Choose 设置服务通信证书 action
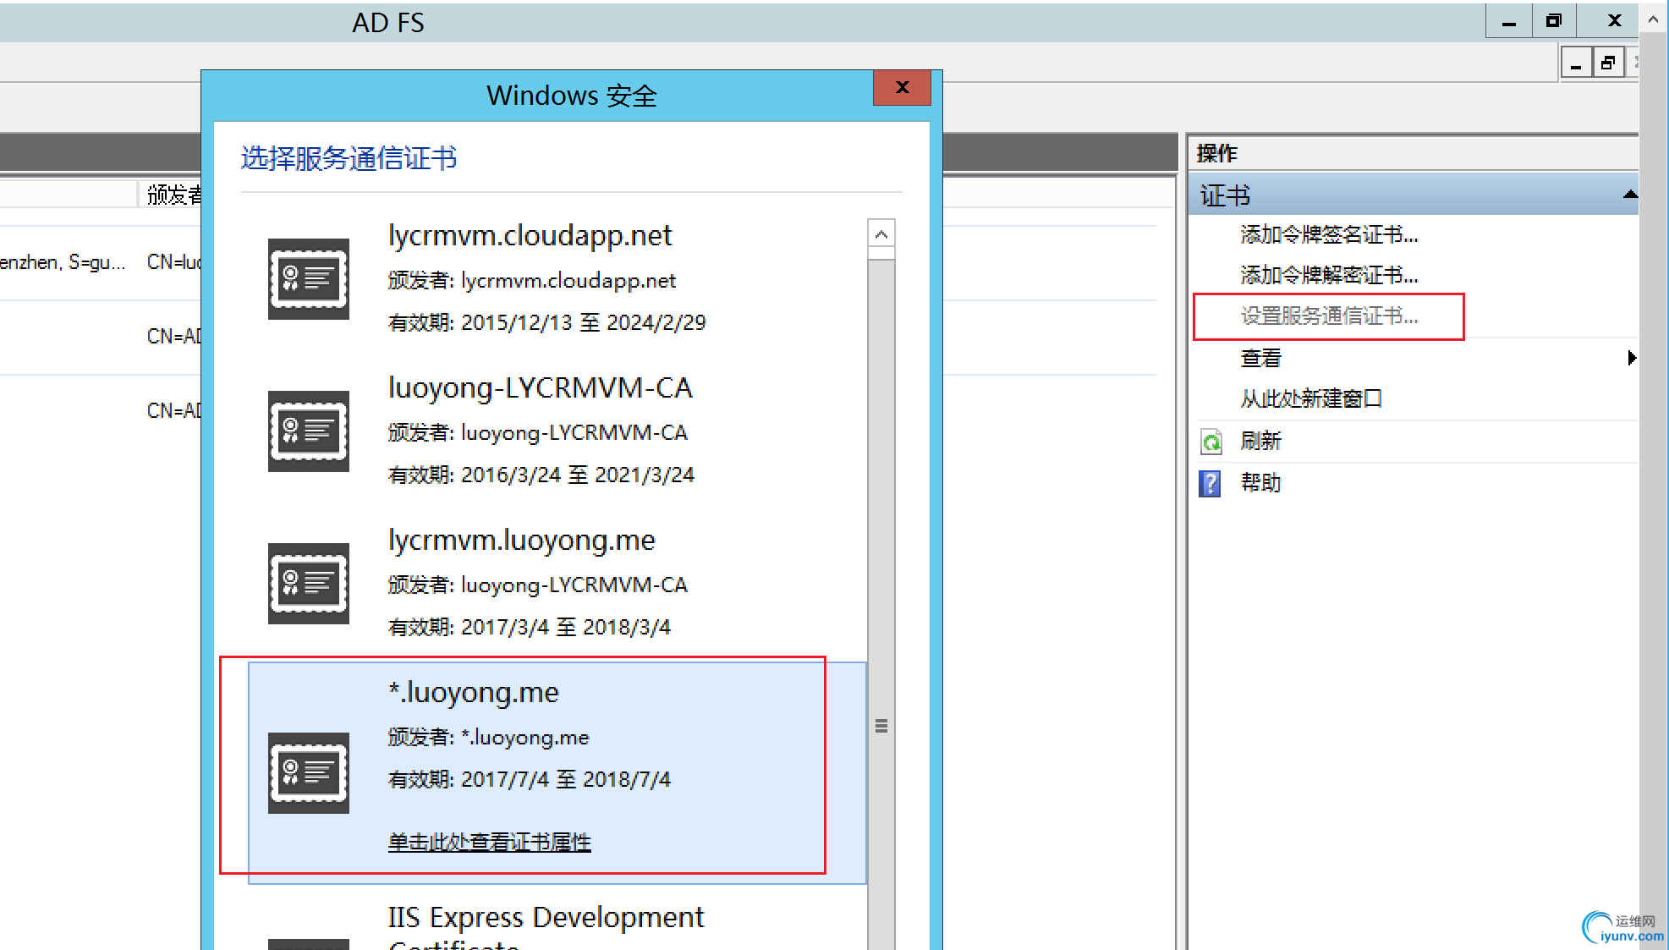Screen dimensions: 1669x950 pyautogui.click(x=1328, y=316)
